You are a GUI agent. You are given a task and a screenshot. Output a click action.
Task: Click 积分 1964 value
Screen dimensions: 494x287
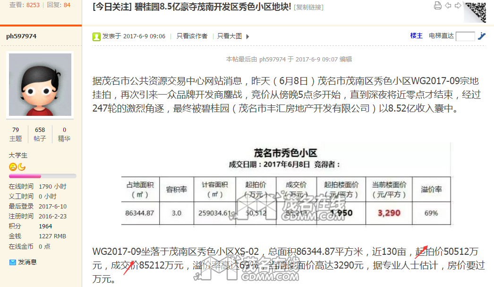coord(45,226)
